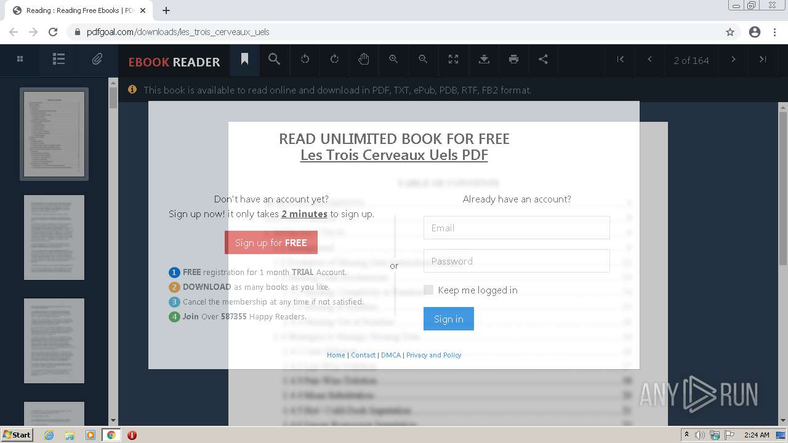Show hidden system tray icons
This screenshot has height=443, width=788.
pyautogui.click(x=686, y=435)
